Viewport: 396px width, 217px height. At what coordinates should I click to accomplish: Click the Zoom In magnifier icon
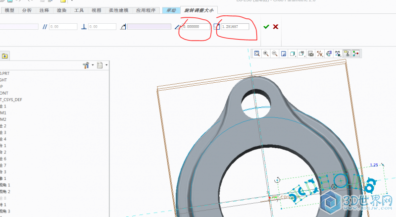coord(266,54)
